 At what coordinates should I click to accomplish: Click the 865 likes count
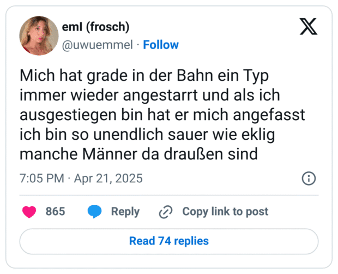(x=55, y=212)
